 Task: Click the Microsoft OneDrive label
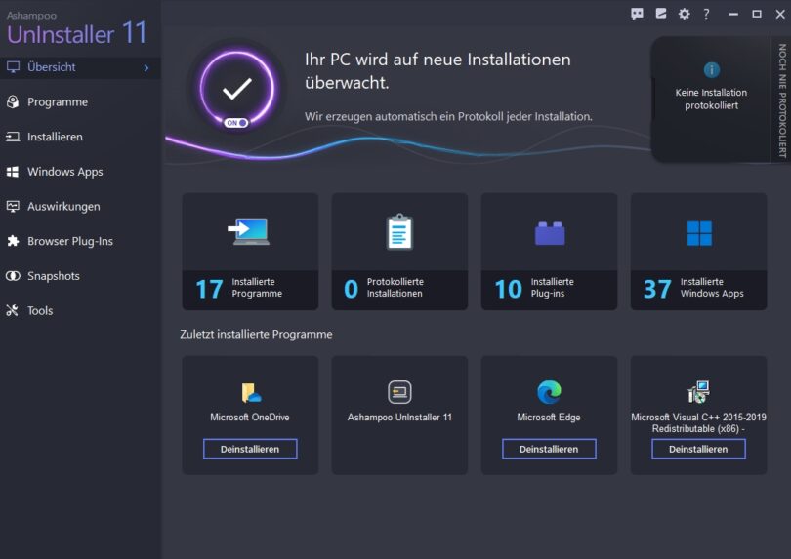coord(250,418)
